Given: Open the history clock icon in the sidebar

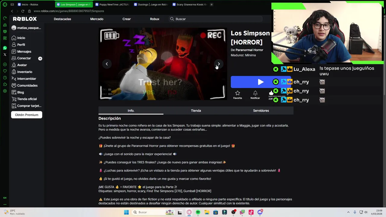Looking at the screenshot, I should coord(5,77).
